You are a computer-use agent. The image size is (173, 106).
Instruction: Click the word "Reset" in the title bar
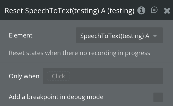14,11
